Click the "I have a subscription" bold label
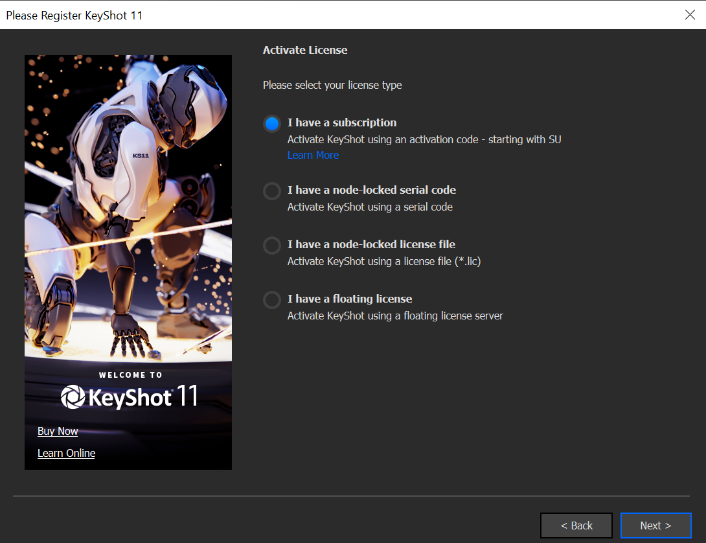 coord(341,122)
